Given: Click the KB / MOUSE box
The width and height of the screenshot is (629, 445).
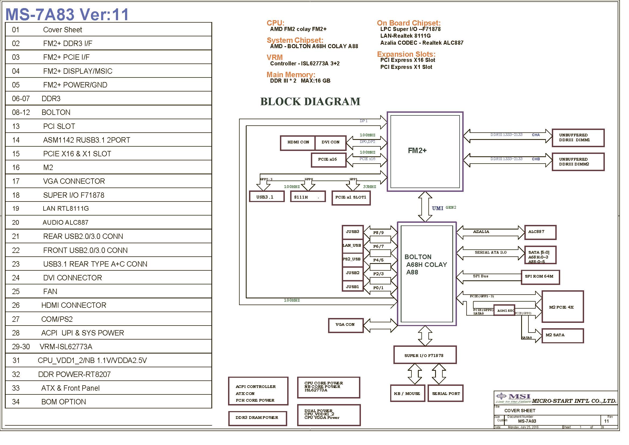Looking at the screenshot, I should pyautogui.click(x=407, y=393).
